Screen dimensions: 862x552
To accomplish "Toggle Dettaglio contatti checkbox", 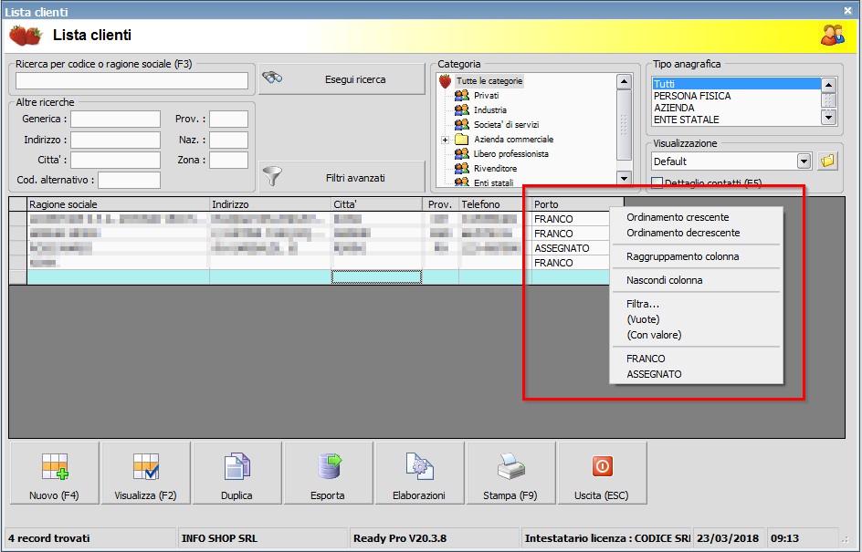I will [657, 182].
